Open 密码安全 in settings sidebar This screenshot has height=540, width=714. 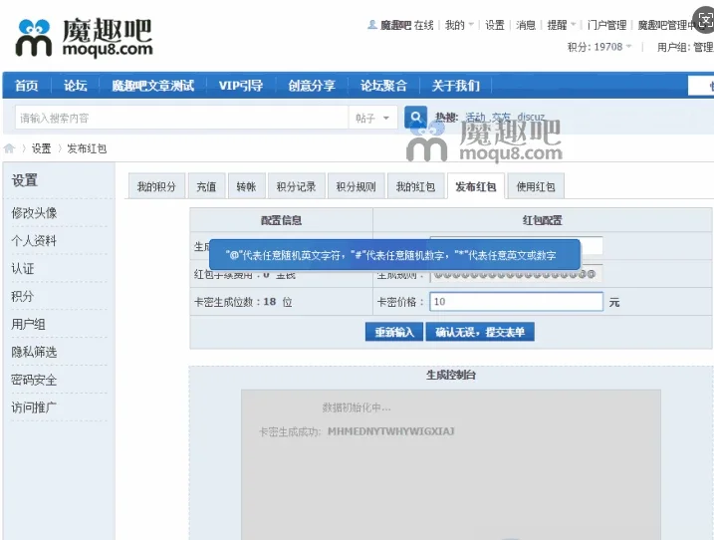(34, 380)
